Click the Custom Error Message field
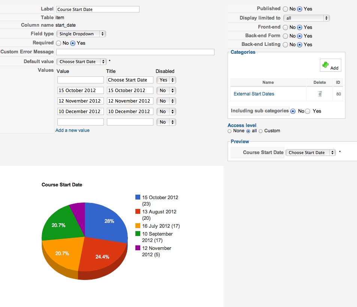 (x=135, y=52)
